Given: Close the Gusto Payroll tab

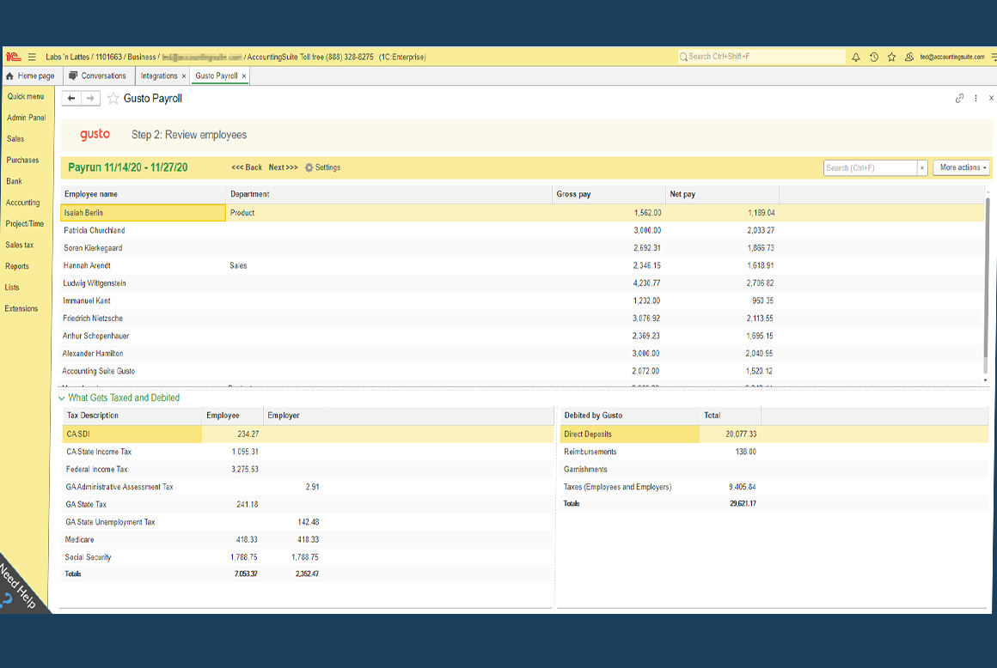Looking at the screenshot, I should pos(243,76).
